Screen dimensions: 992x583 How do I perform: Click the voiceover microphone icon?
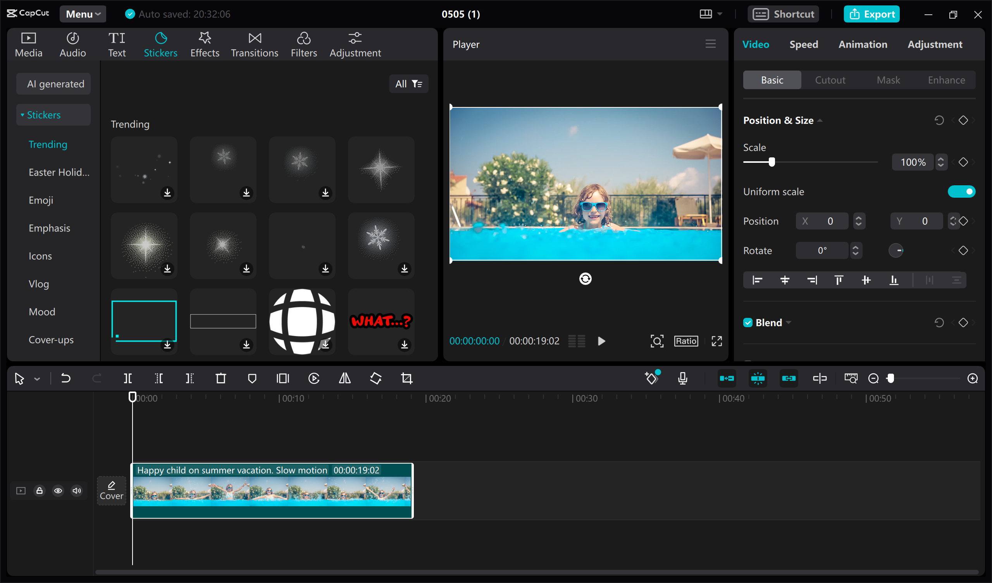click(x=683, y=378)
